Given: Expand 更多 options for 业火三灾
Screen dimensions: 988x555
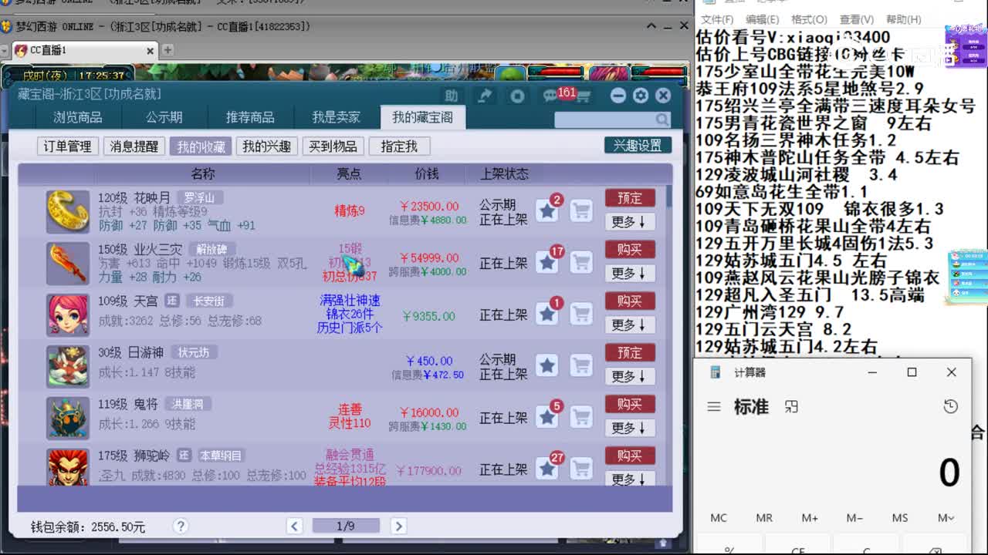Looking at the screenshot, I should click(630, 274).
